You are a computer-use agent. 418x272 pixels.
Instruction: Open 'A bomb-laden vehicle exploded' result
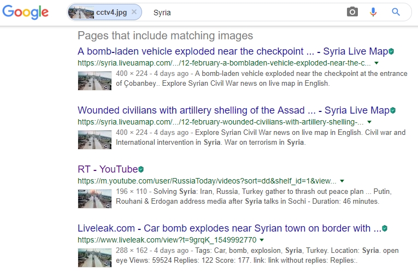(x=233, y=51)
